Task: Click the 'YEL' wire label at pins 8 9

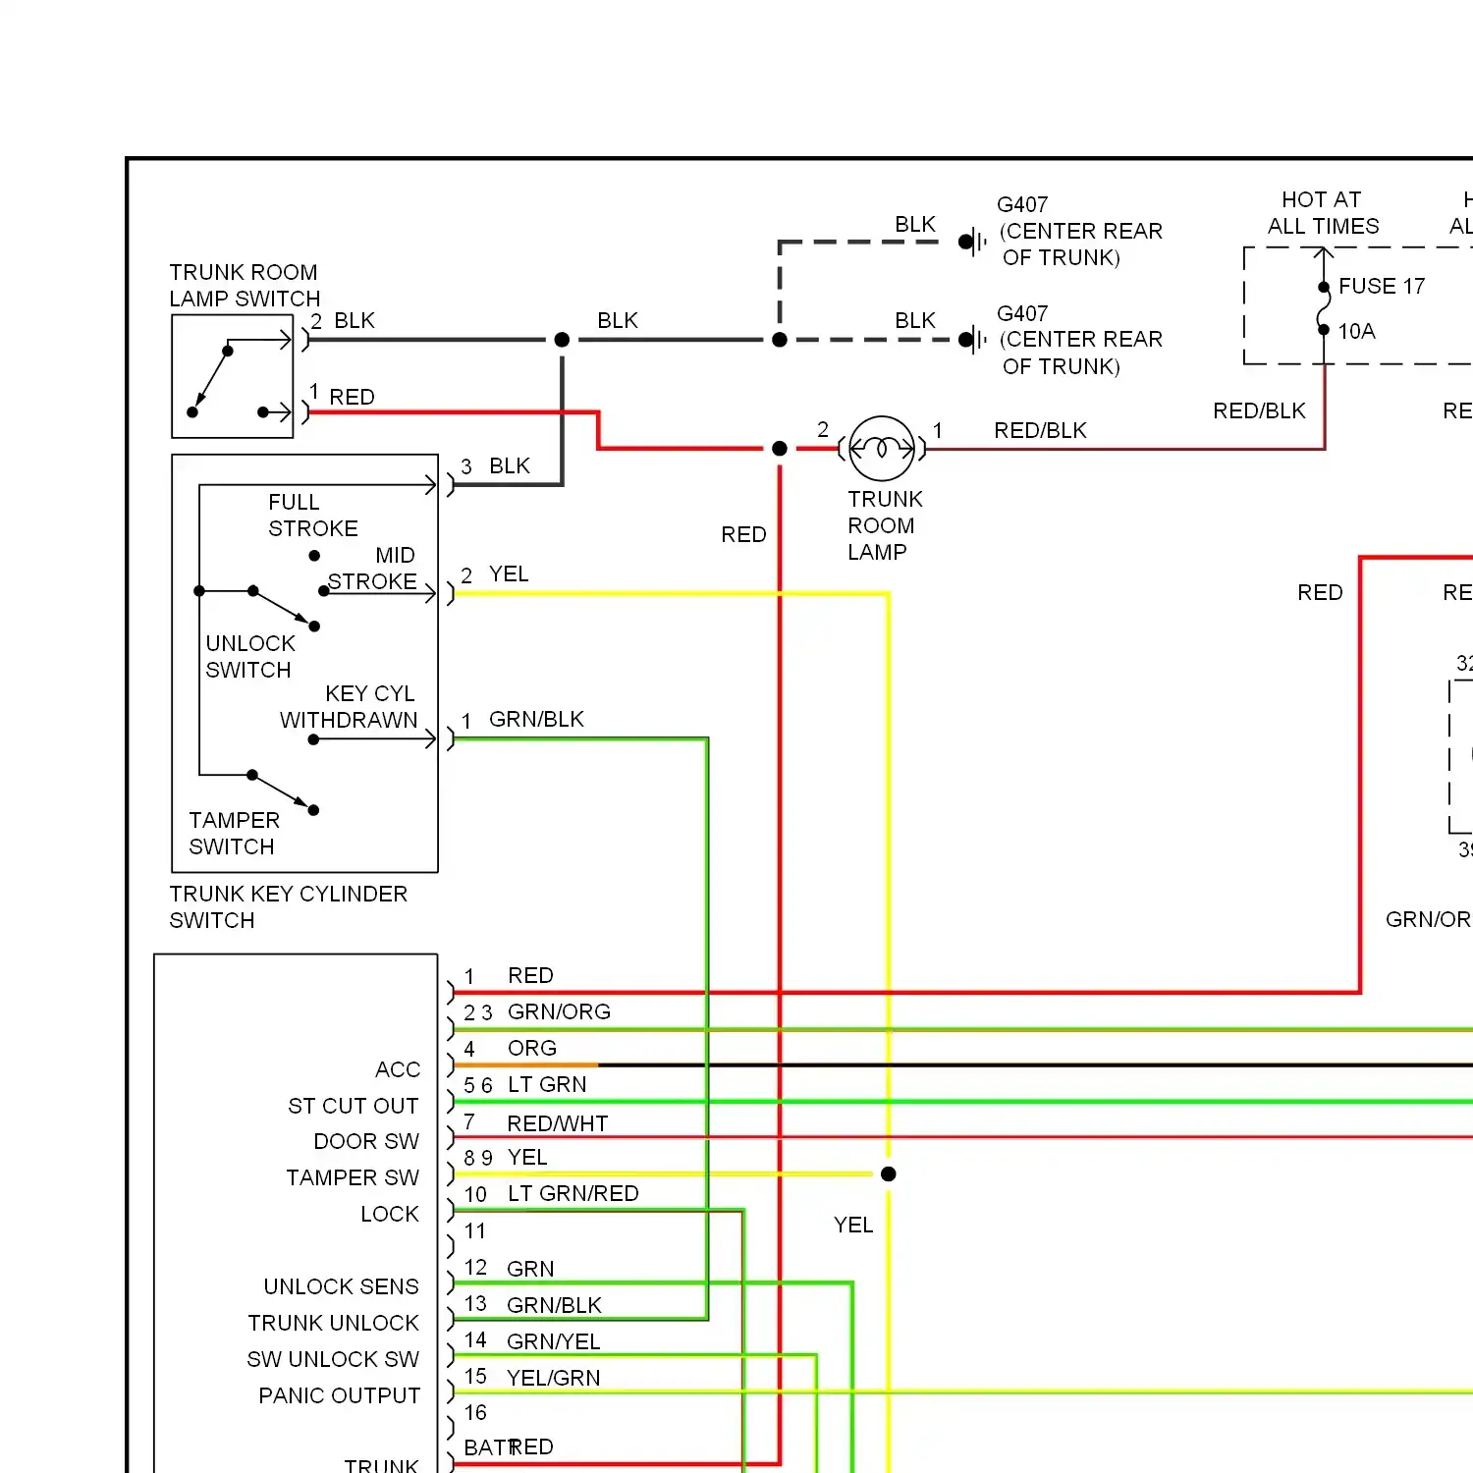Action: click(x=527, y=1158)
